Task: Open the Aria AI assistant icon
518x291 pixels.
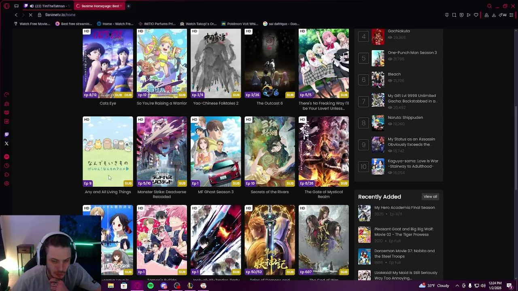Action: (503, 15)
